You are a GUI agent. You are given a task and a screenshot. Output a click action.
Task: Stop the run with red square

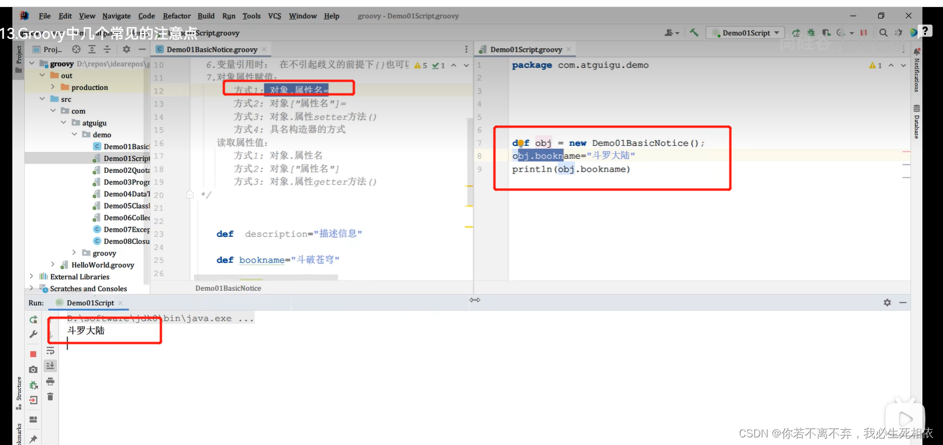[x=34, y=354]
